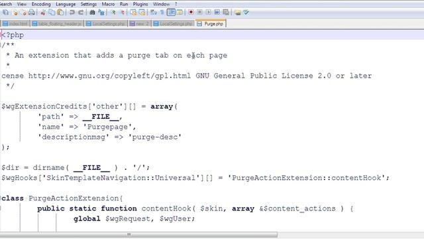Click the Undo arrow icon
This screenshot has height=239, width=424.
pyautogui.click(x=72, y=13)
